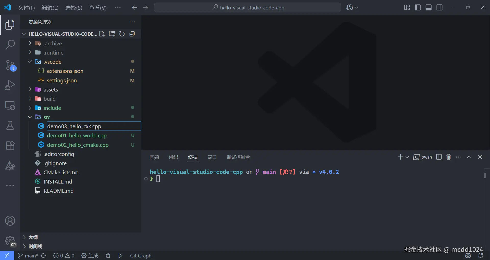
Task: Collapse the HELLO-VISUAL-STUDIO-CODE project root
Action: 60,34
